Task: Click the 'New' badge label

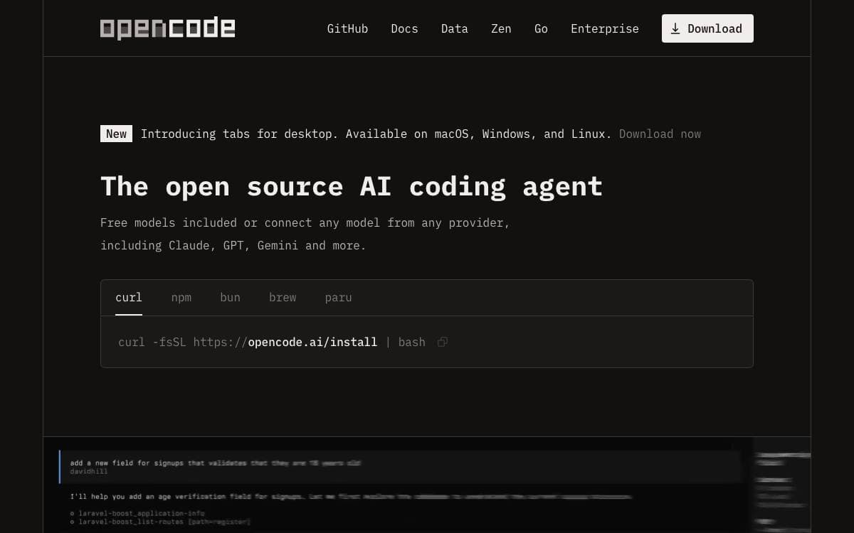Action: pos(116,134)
